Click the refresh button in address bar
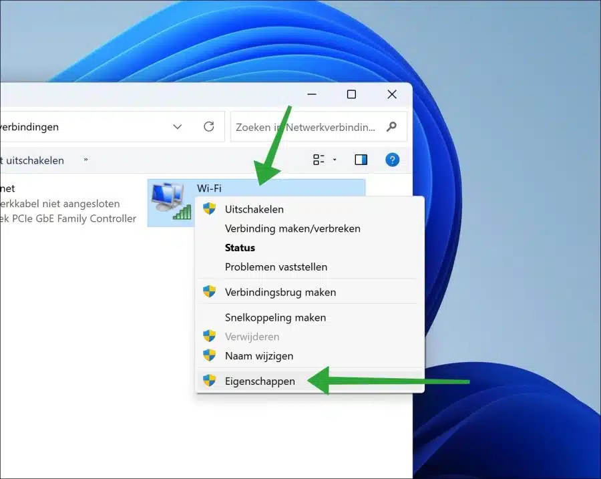Image resolution: width=601 pixels, height=479 pixels. (209, 126)
